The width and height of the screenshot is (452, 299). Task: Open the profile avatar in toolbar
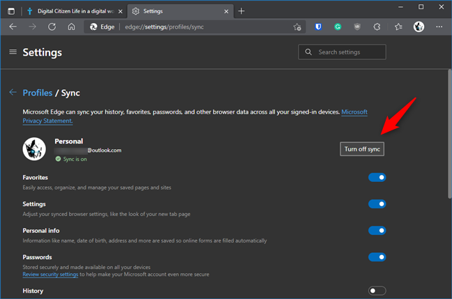[x=419, y=26]
